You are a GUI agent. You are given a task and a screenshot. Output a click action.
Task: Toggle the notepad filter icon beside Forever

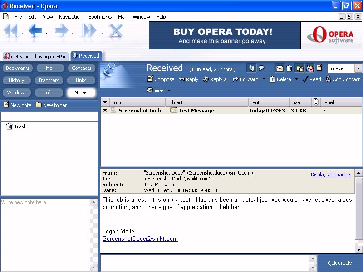(x=319, y=68)
